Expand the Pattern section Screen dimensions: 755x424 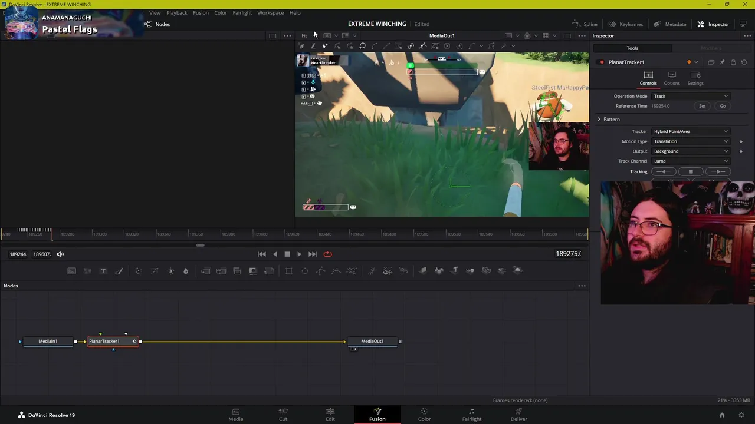point(599,120)
